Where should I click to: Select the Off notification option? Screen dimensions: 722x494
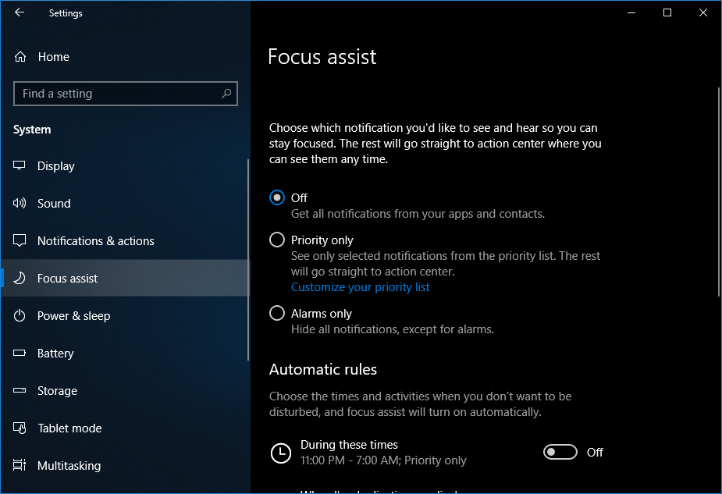277,197
